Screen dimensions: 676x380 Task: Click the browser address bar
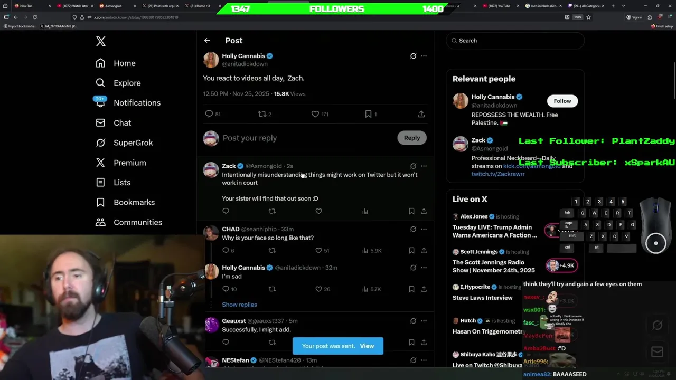pos(317,17)
